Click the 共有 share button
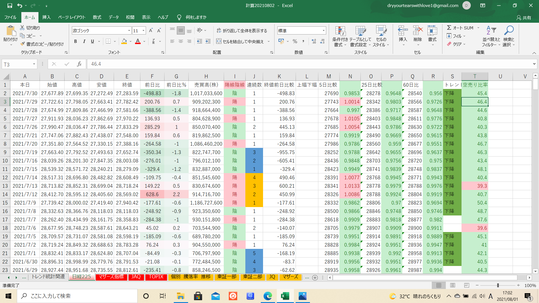Viewport: 539px width, 303px height. [x=524, y=18]
